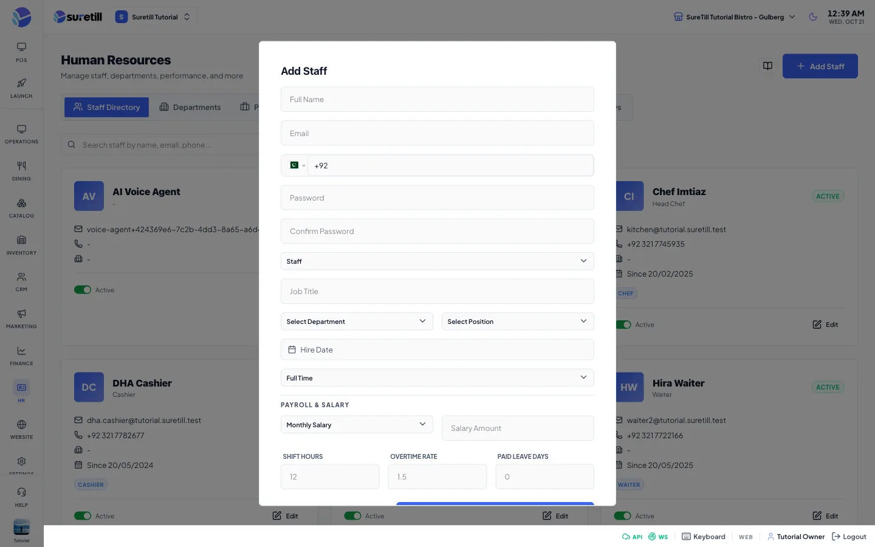Edit DHA Cashier staff card
875x547 pixels.
[x=286, y=516]
